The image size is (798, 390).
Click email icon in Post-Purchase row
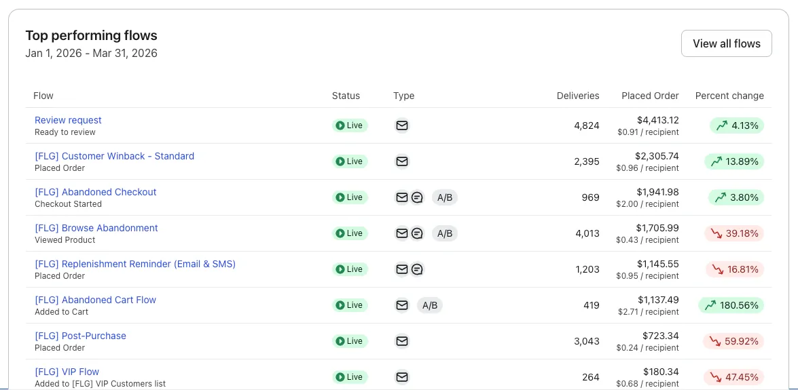[401, 341]
